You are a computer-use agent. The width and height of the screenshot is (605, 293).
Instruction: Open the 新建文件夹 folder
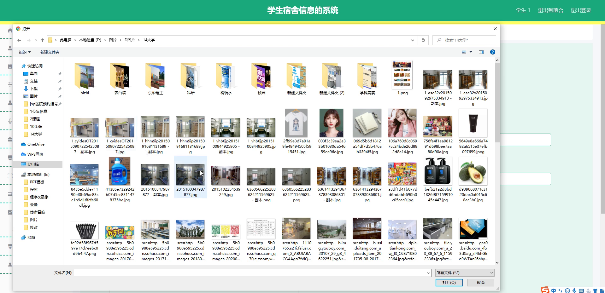point(297,78)
